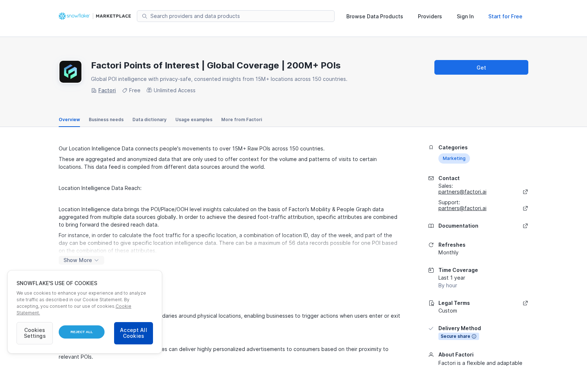Click the Time Coverage calendar icon
587x366 pixels.
pos(431,270)
